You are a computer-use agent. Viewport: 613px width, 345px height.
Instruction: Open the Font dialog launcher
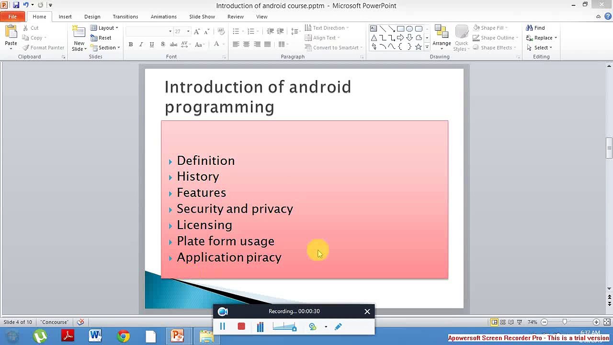coord(224,57)
